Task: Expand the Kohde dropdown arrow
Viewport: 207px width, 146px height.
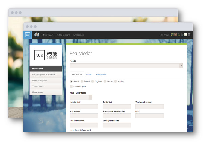Action: click(x=181, y=66)
